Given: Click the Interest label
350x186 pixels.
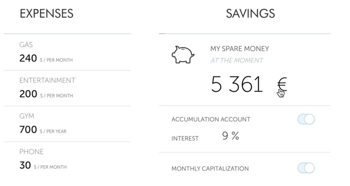Looking at the screenshot, I should pyautogui.click(x=185, y=138).
